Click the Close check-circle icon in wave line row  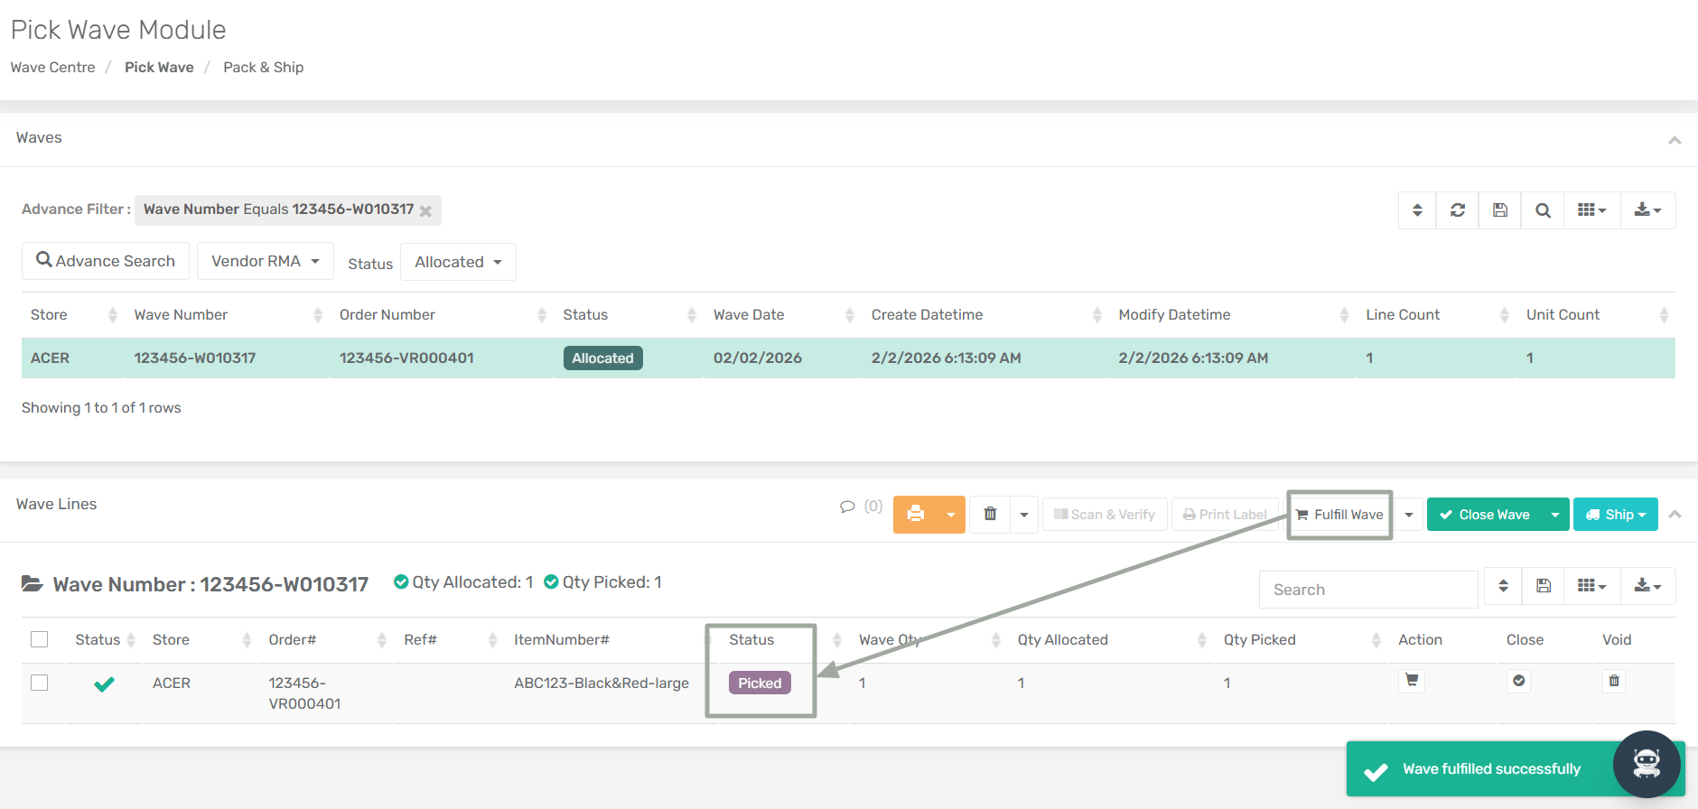click(x=1519, y=681)
